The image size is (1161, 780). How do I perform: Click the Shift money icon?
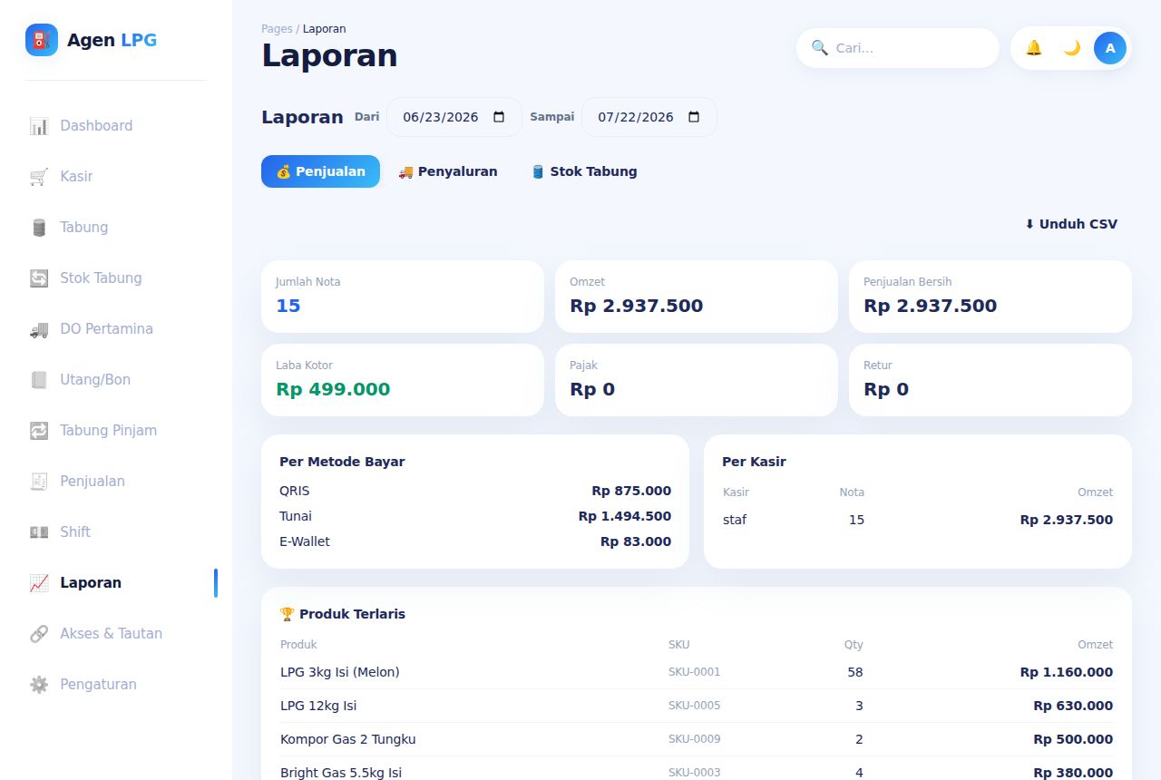(39, 532)
